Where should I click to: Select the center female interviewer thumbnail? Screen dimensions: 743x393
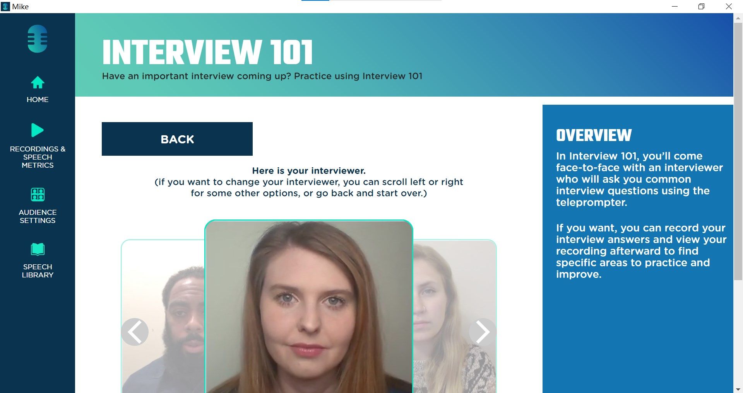(309, 306)
